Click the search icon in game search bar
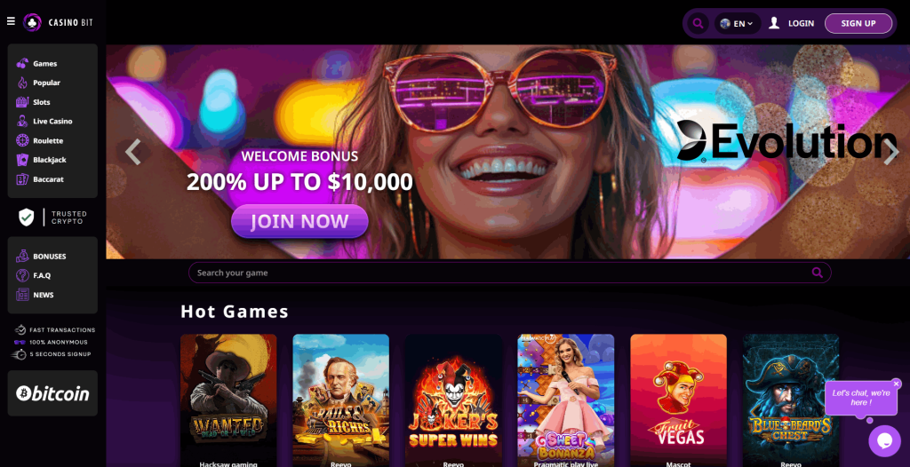 pos(818,273)
